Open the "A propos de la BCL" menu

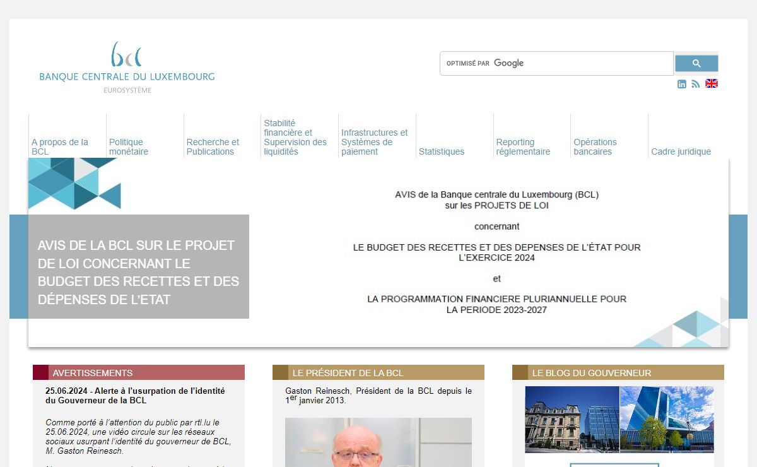67,147
